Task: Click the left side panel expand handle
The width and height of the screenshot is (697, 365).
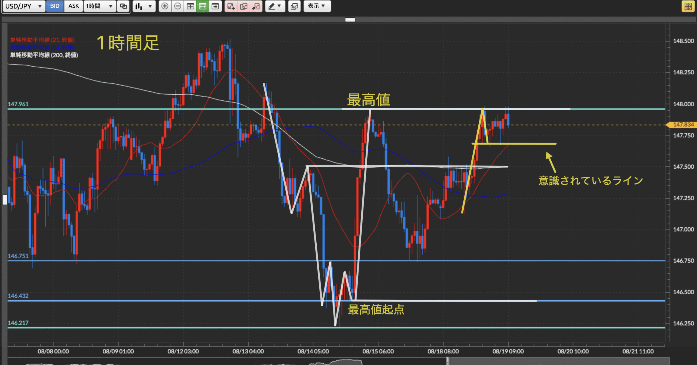Action: (x=5, y=200)
